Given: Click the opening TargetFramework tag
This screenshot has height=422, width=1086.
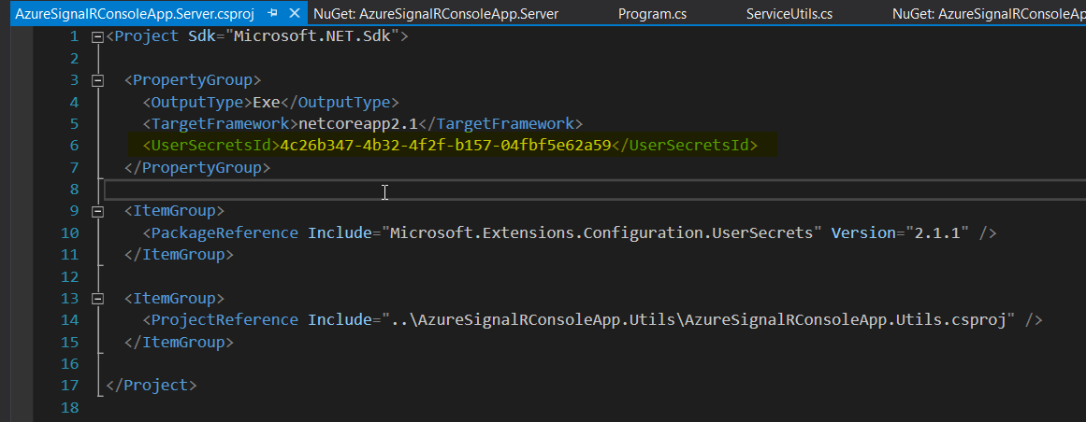Looking at the screenshot, I should point(220,124).
